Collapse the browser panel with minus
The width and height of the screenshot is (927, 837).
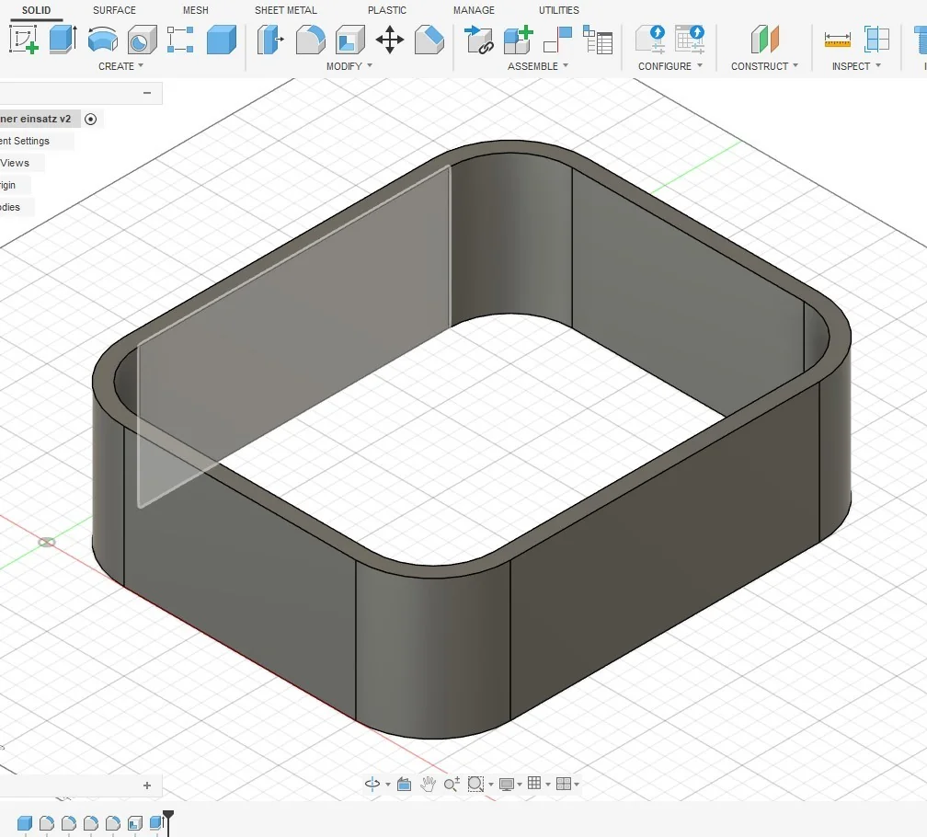147,93
